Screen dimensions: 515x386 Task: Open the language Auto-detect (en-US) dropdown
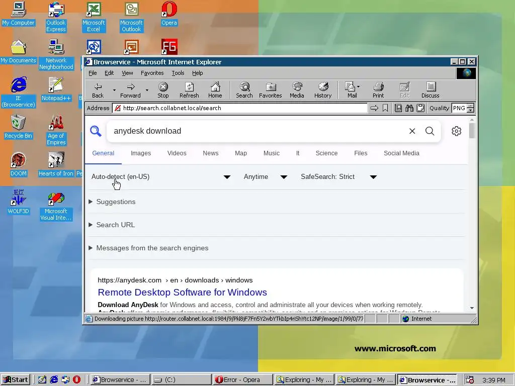coord(160,177)
